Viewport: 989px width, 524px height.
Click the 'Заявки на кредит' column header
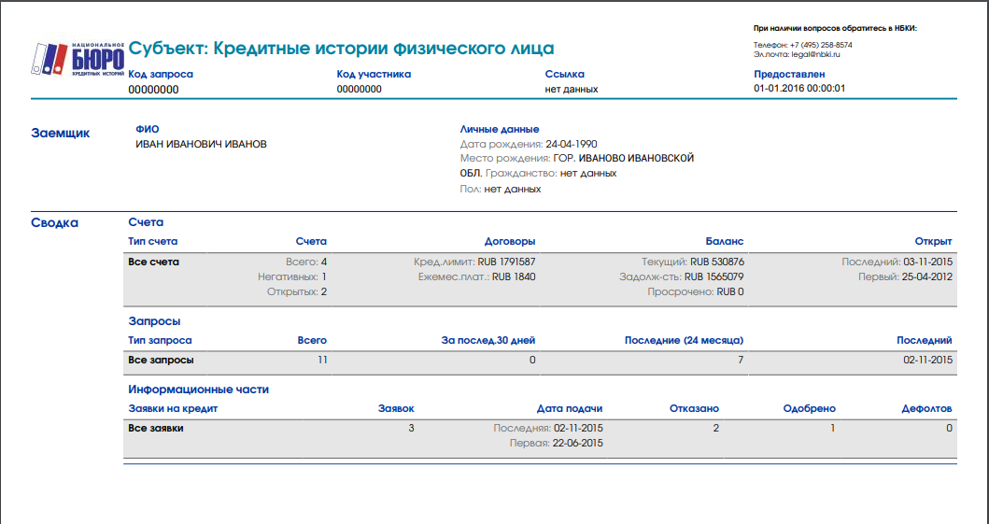173,408
